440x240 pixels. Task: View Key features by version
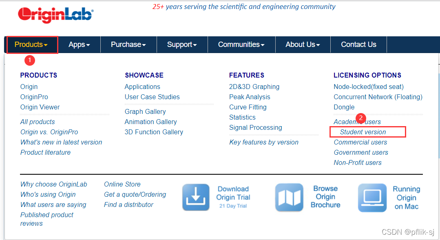[x=264, y=142]
